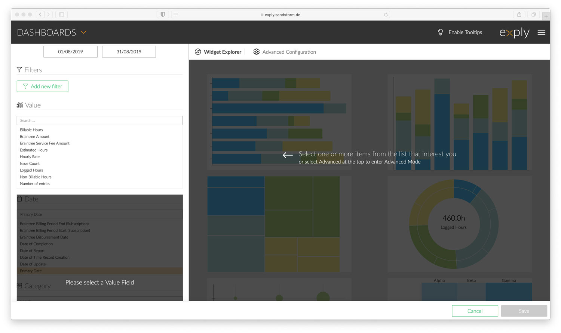Click the Enable Tooltips lightbulb icon

pyautogui.click(x=441, y=32)
